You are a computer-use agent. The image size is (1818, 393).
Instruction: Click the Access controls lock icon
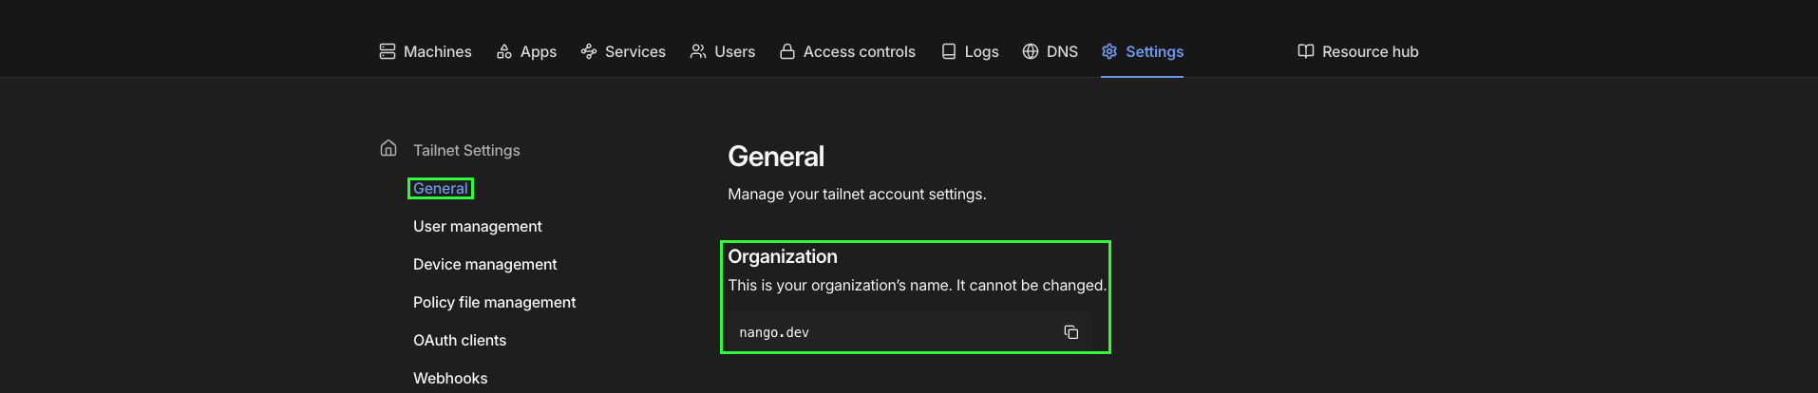787,51
